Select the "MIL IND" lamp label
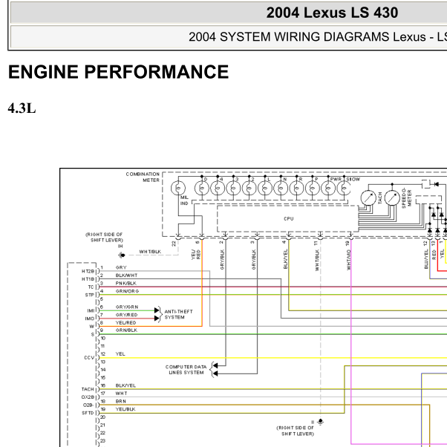447x447 pixels. [184, 200]
